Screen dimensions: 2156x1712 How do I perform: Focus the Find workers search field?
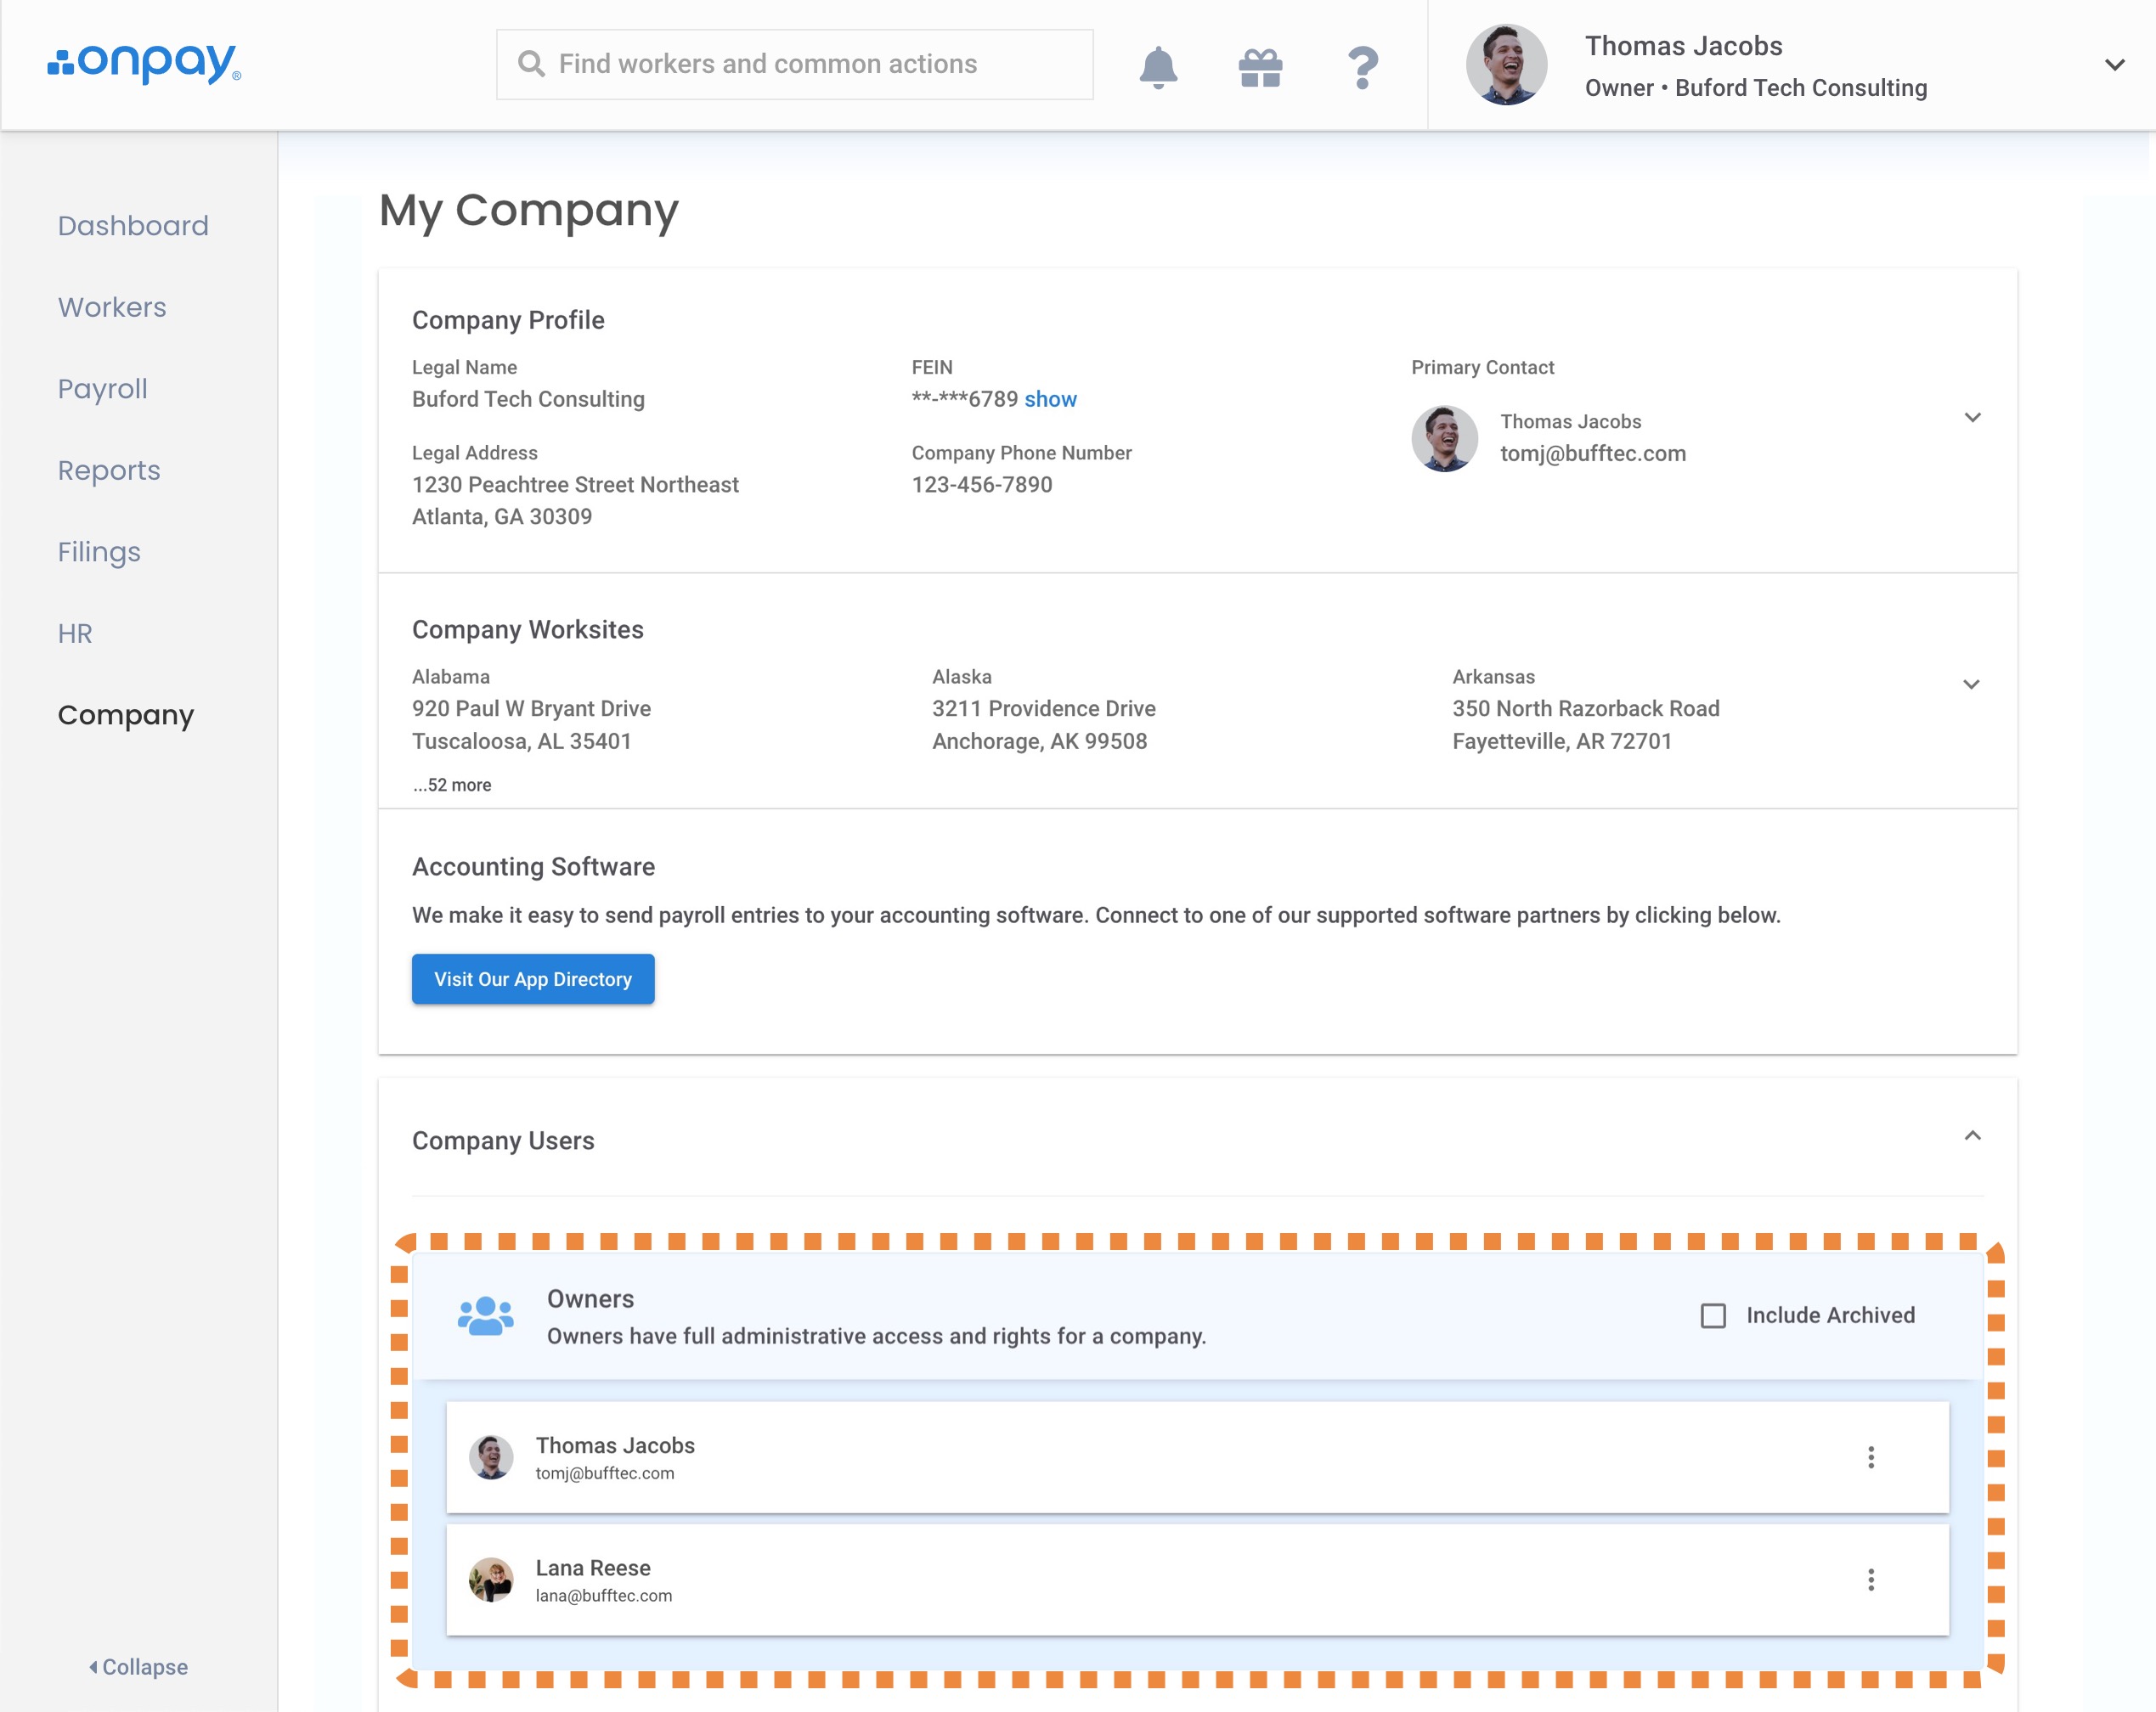(794, 64)
